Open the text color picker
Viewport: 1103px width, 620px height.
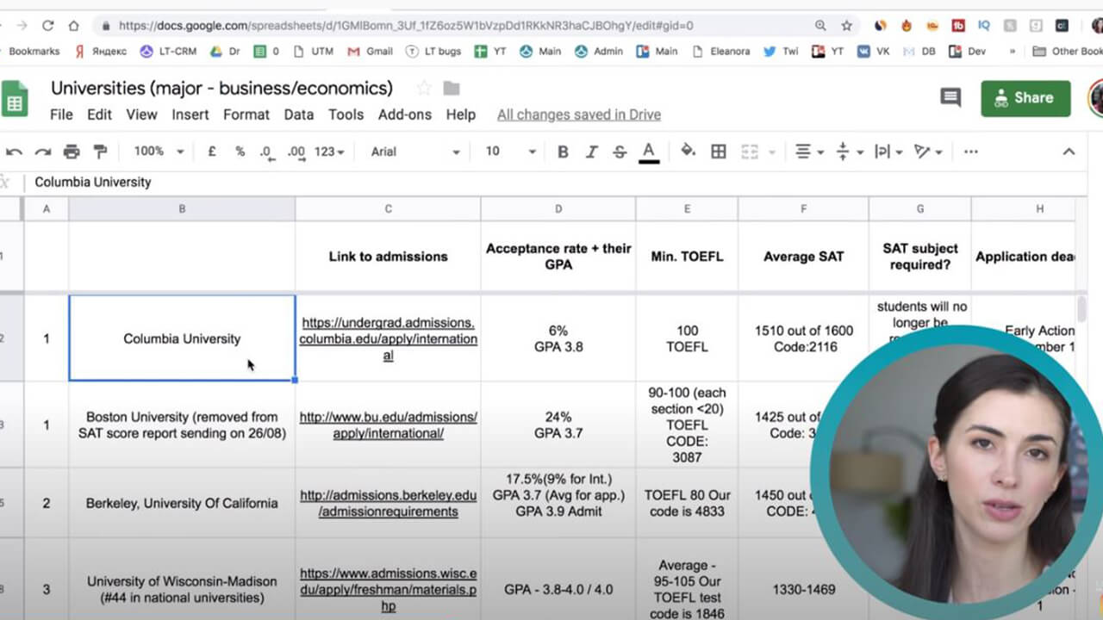click(x=649, y=152)
